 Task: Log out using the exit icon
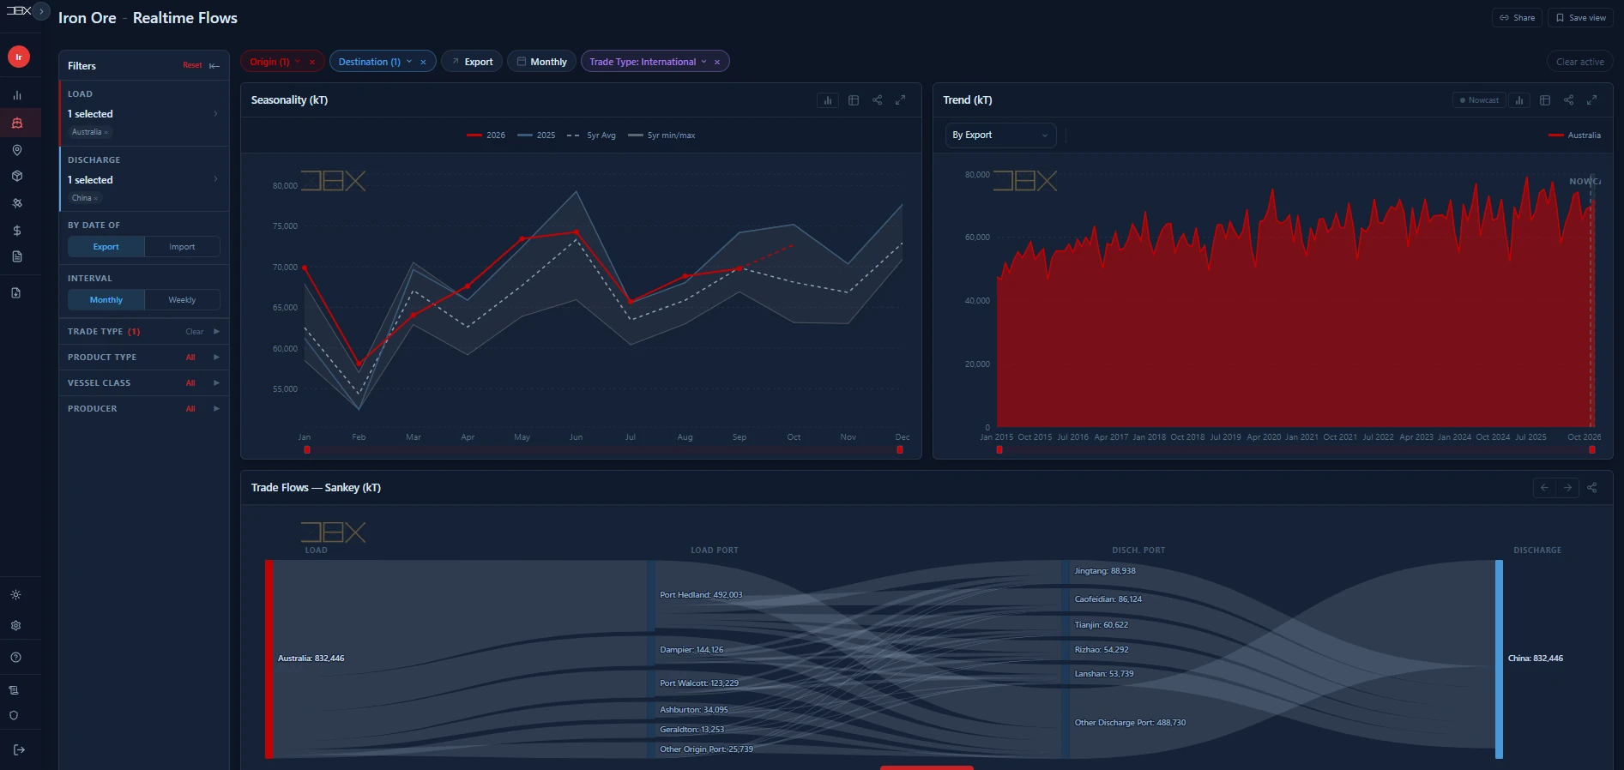(x=19, y=750)
